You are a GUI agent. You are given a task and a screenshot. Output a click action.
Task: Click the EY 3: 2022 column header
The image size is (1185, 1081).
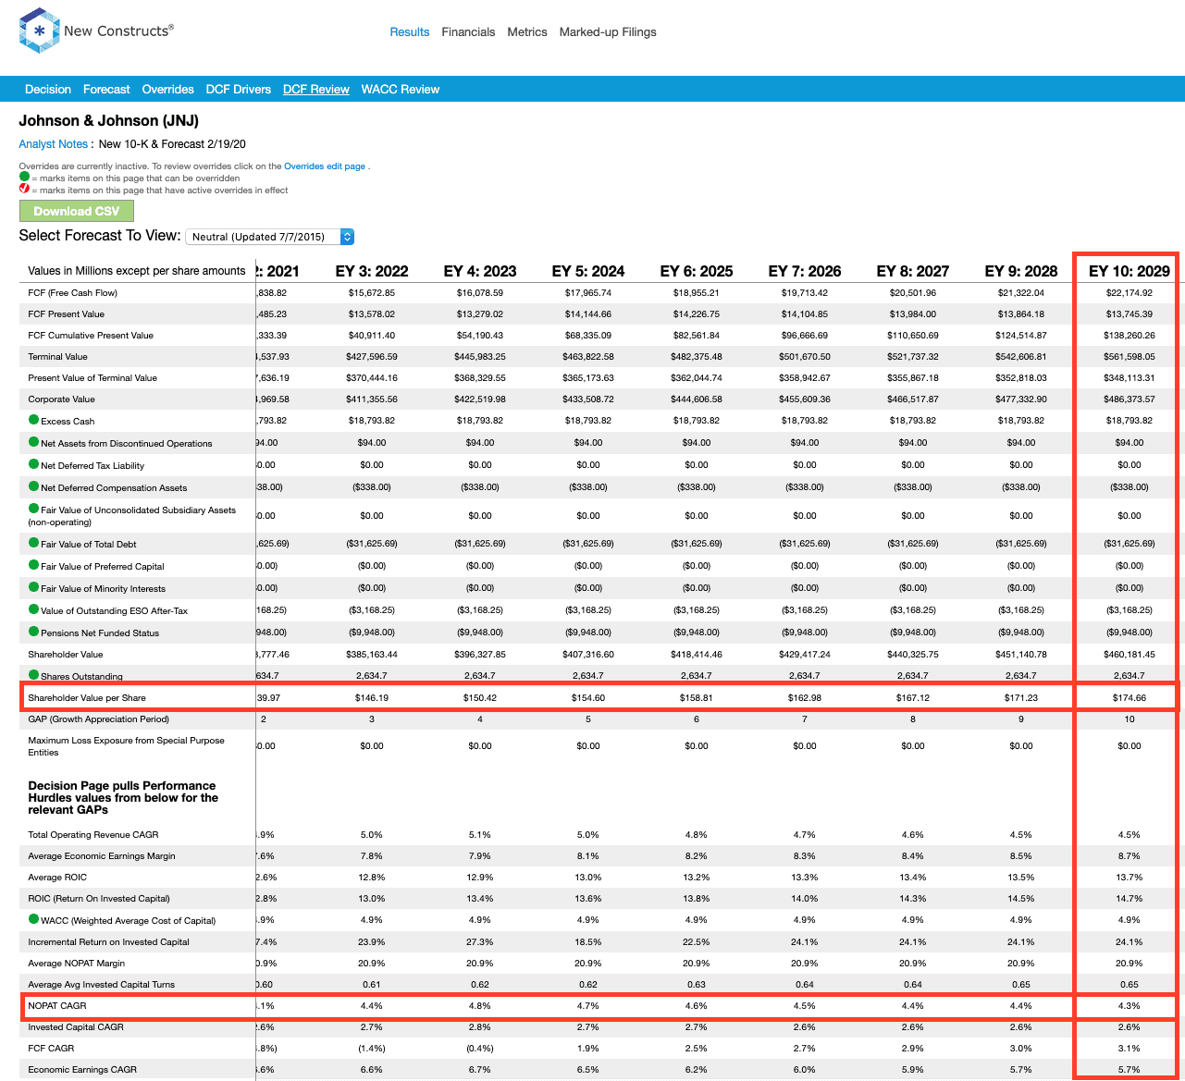point(372,271)
